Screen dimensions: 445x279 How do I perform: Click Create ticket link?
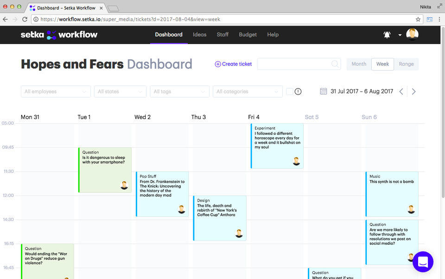pos(233,64)
